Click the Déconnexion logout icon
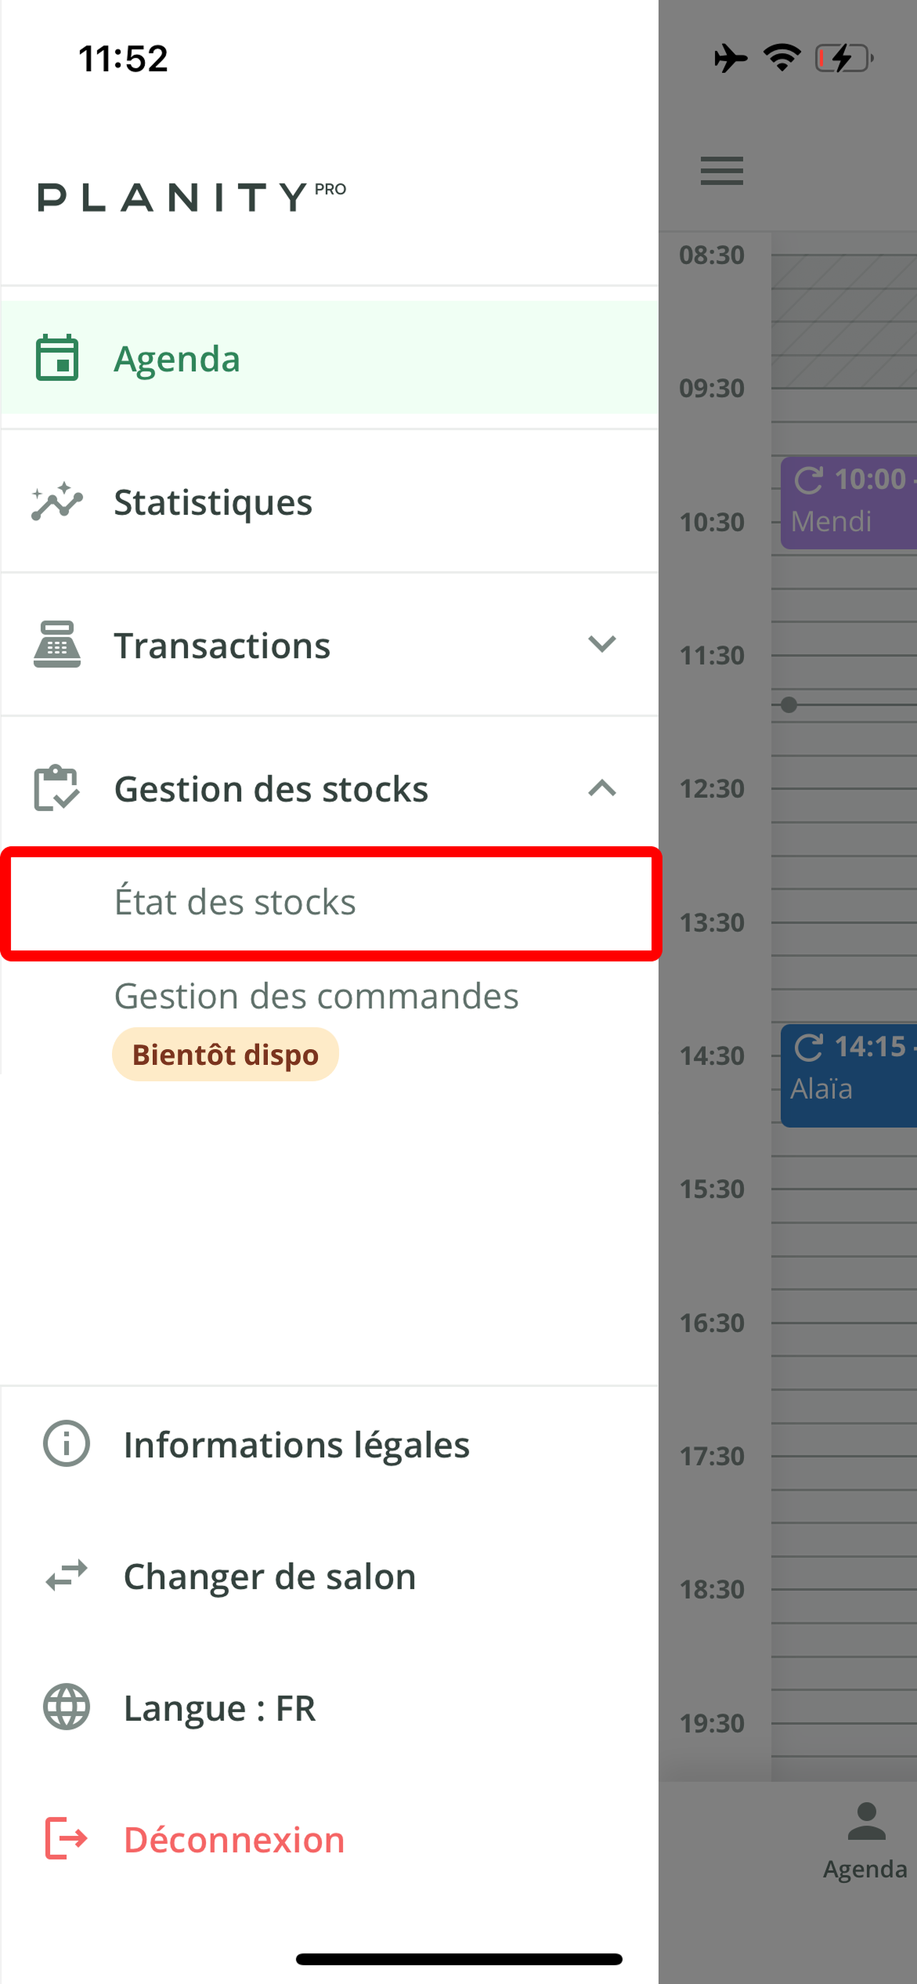 pos(67,1839)
